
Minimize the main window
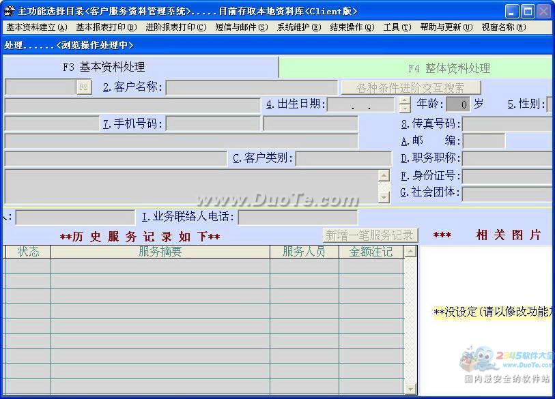point(511,12)
